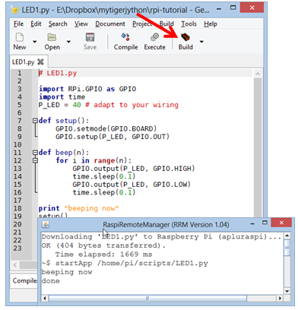The height and width of the screenshot is (310, 298).
Task: Collapse the def setup() fold marker
Action: (x=35, y=121)
